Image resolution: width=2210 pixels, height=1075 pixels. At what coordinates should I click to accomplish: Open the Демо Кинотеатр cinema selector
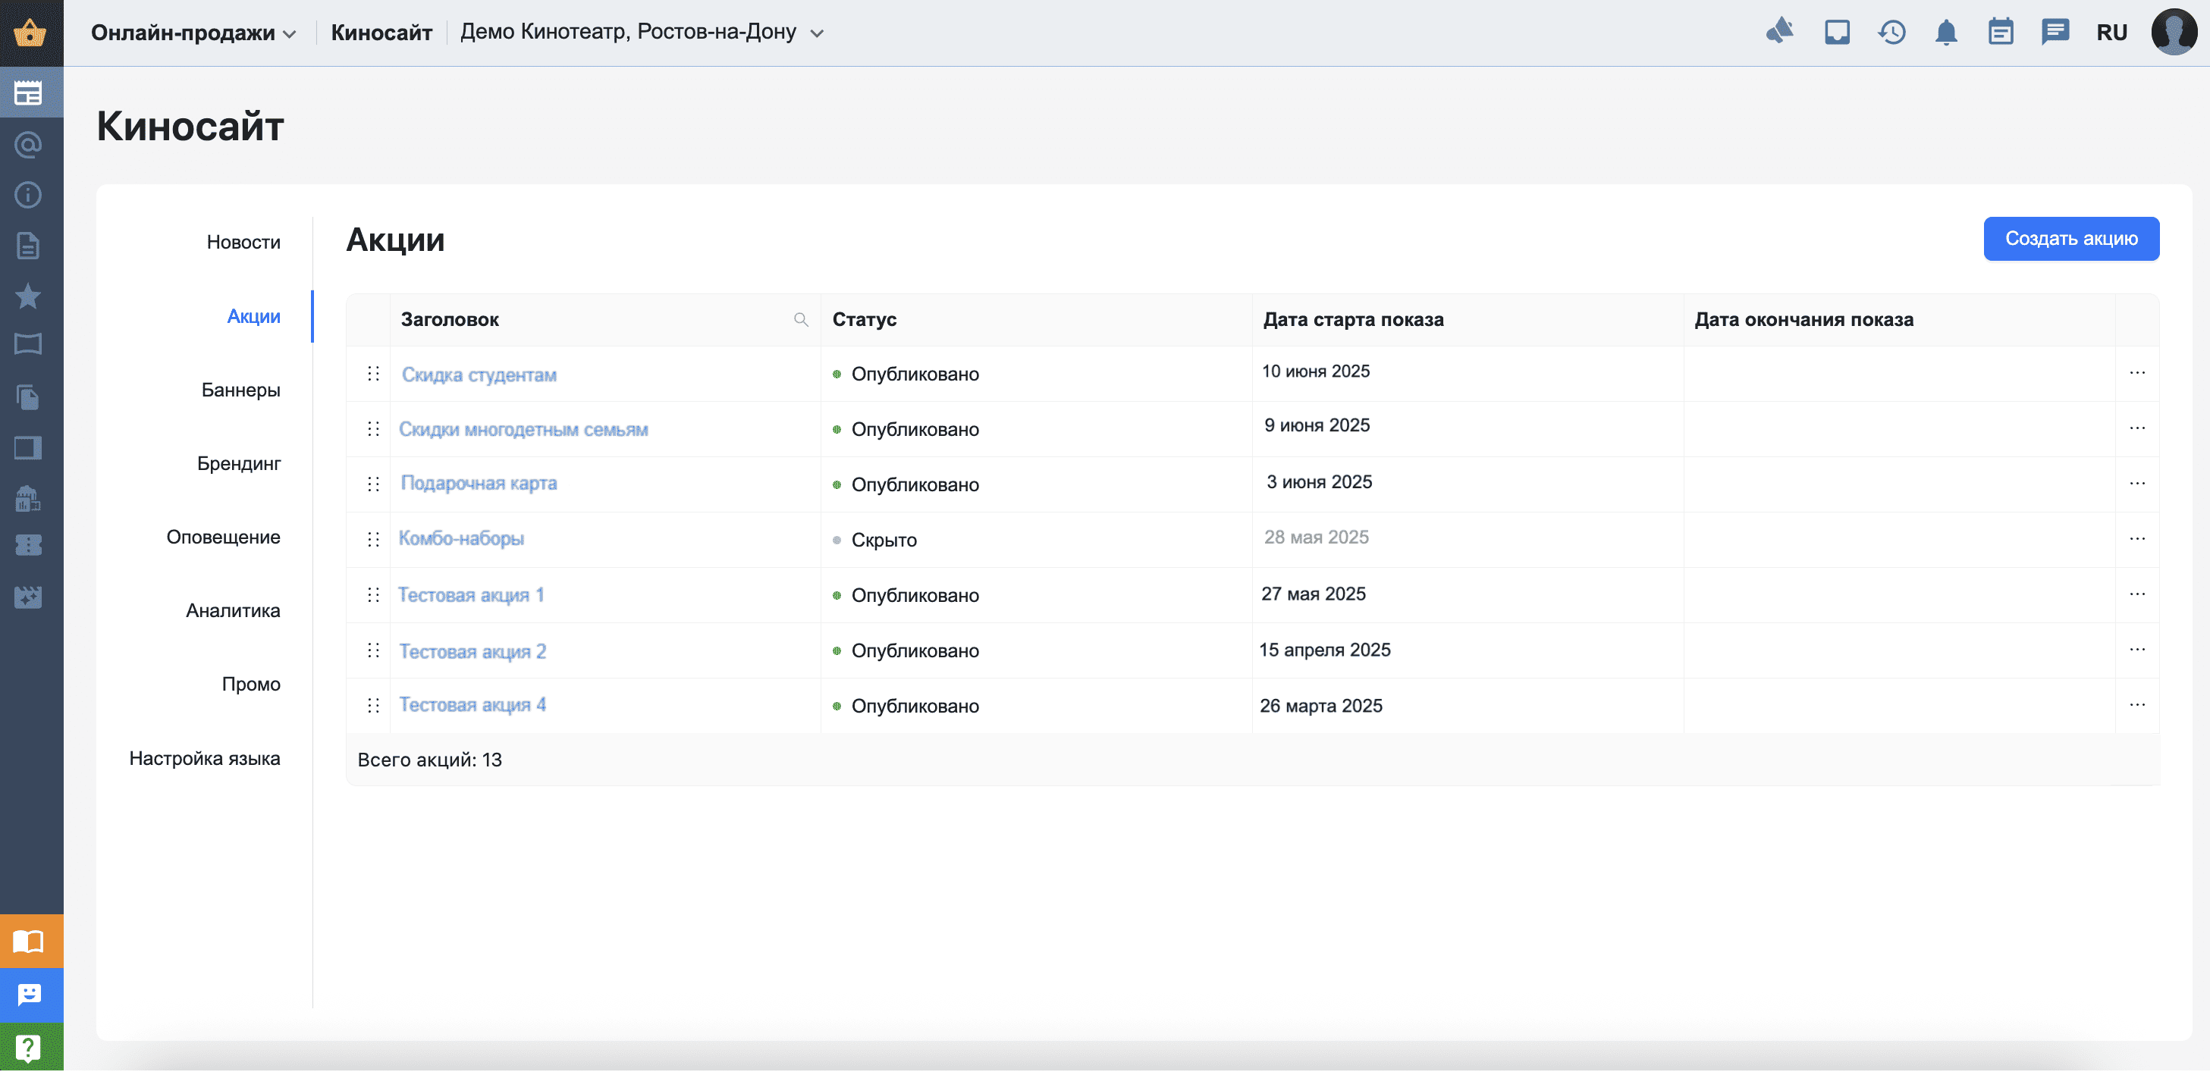pos(642,33)
